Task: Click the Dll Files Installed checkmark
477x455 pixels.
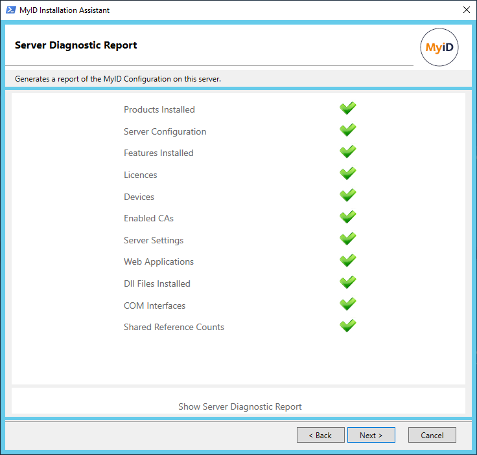Action: (x=348, y=283)
